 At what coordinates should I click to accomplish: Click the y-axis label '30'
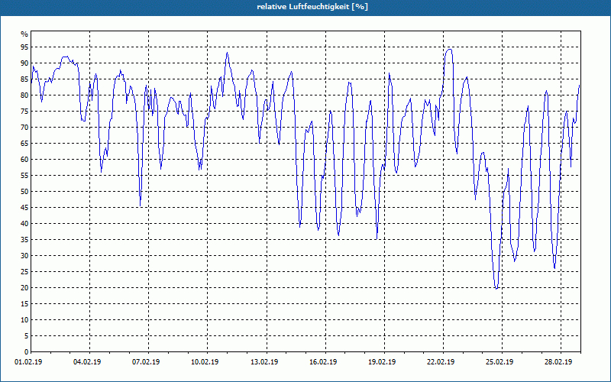click(x=24, y=256)
